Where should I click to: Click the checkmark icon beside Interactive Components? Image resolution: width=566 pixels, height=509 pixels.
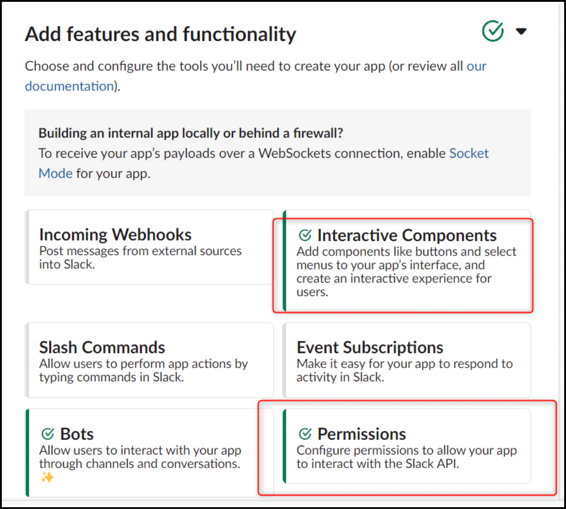[x=305, y=235]
